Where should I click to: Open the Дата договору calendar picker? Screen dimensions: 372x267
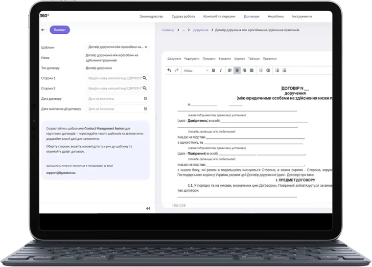pos(145,98)
